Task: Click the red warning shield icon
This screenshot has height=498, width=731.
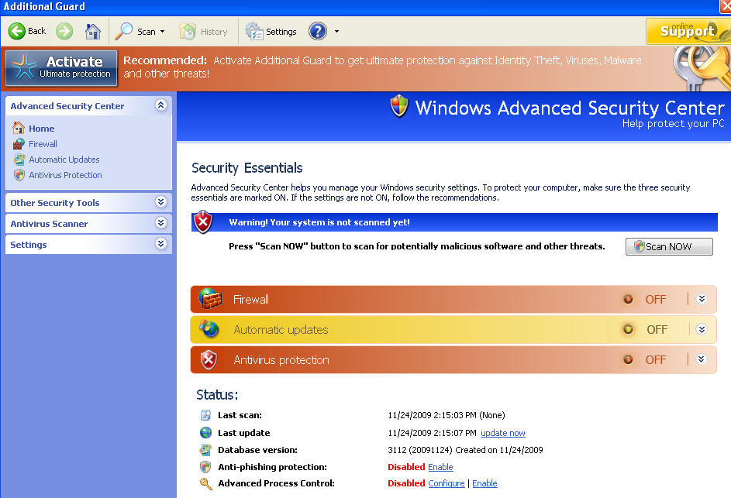Action: coord(203,222)
